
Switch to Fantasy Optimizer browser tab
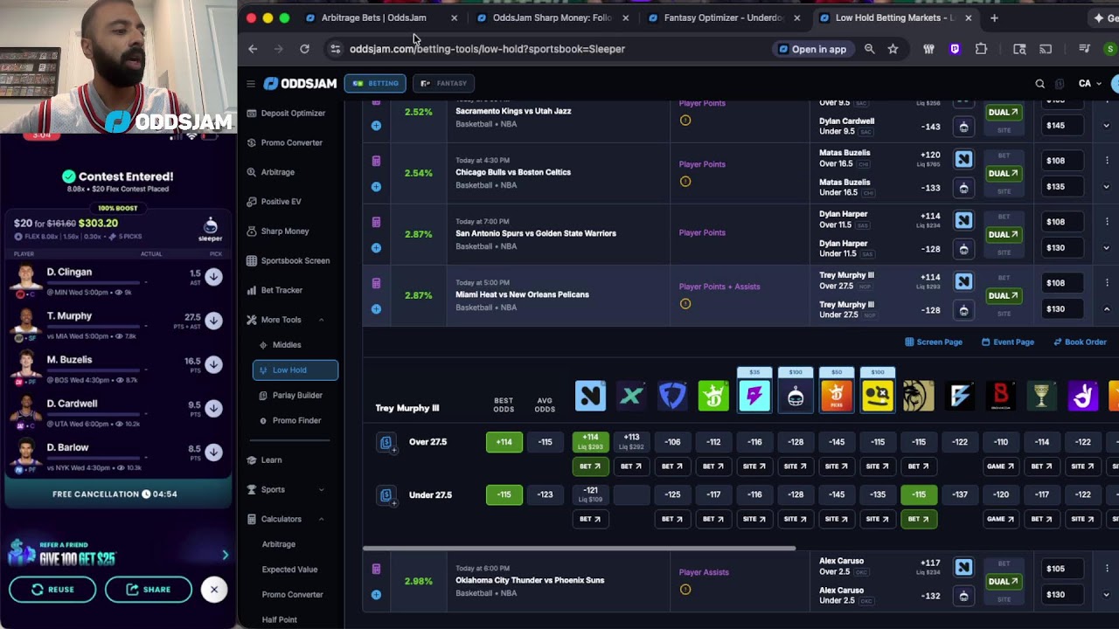click(x=723, y=17)
